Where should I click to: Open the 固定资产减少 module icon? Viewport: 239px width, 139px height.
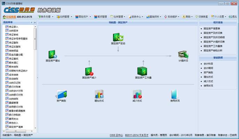[89, 72]
